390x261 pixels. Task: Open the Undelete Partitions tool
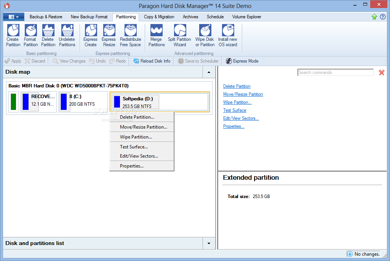pos(67,35)
